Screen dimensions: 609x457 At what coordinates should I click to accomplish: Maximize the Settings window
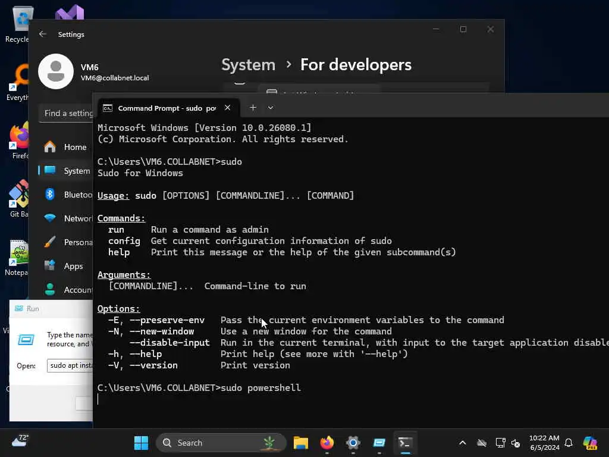coord(463,29)
